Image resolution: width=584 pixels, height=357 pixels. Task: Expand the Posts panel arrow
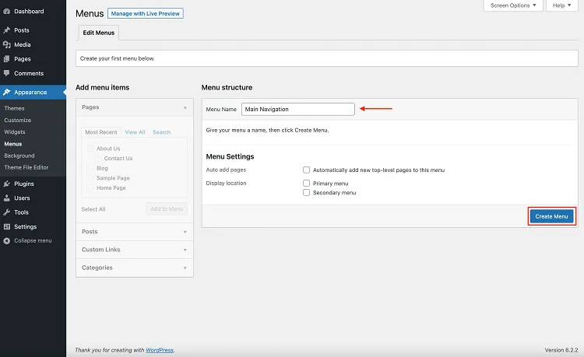[185, 232]
